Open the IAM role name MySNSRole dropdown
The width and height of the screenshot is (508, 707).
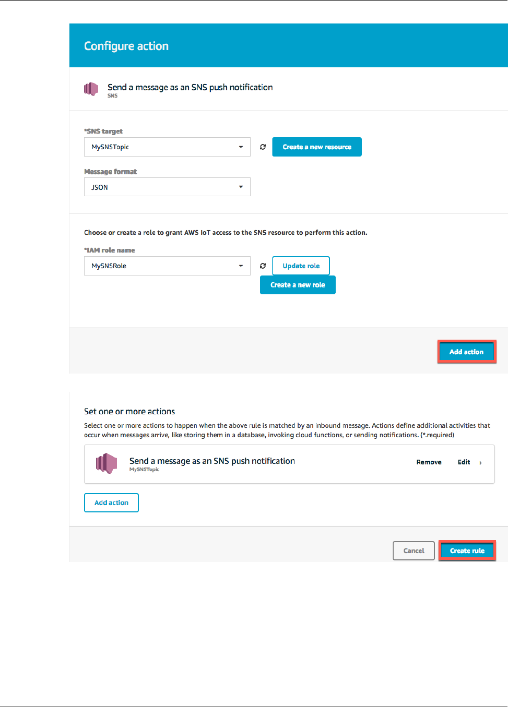[x=167, y=266]
